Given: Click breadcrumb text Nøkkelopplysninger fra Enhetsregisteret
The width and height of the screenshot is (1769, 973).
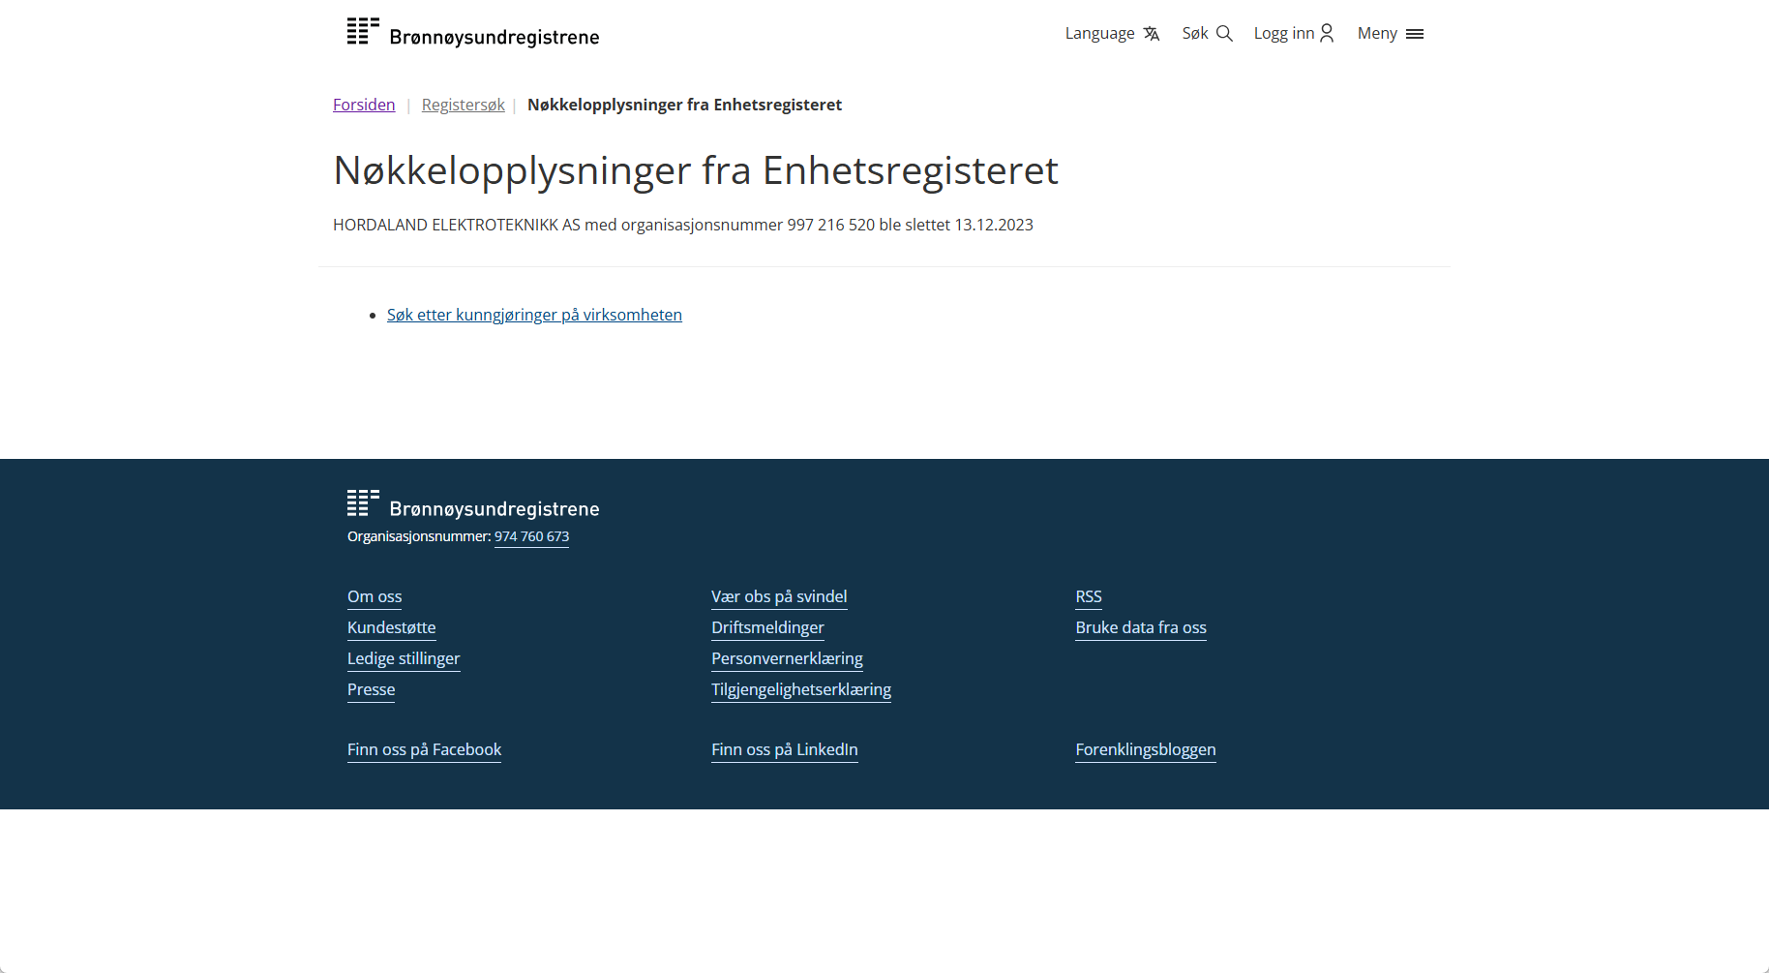Looking at the screenshot, I should 684,105.
